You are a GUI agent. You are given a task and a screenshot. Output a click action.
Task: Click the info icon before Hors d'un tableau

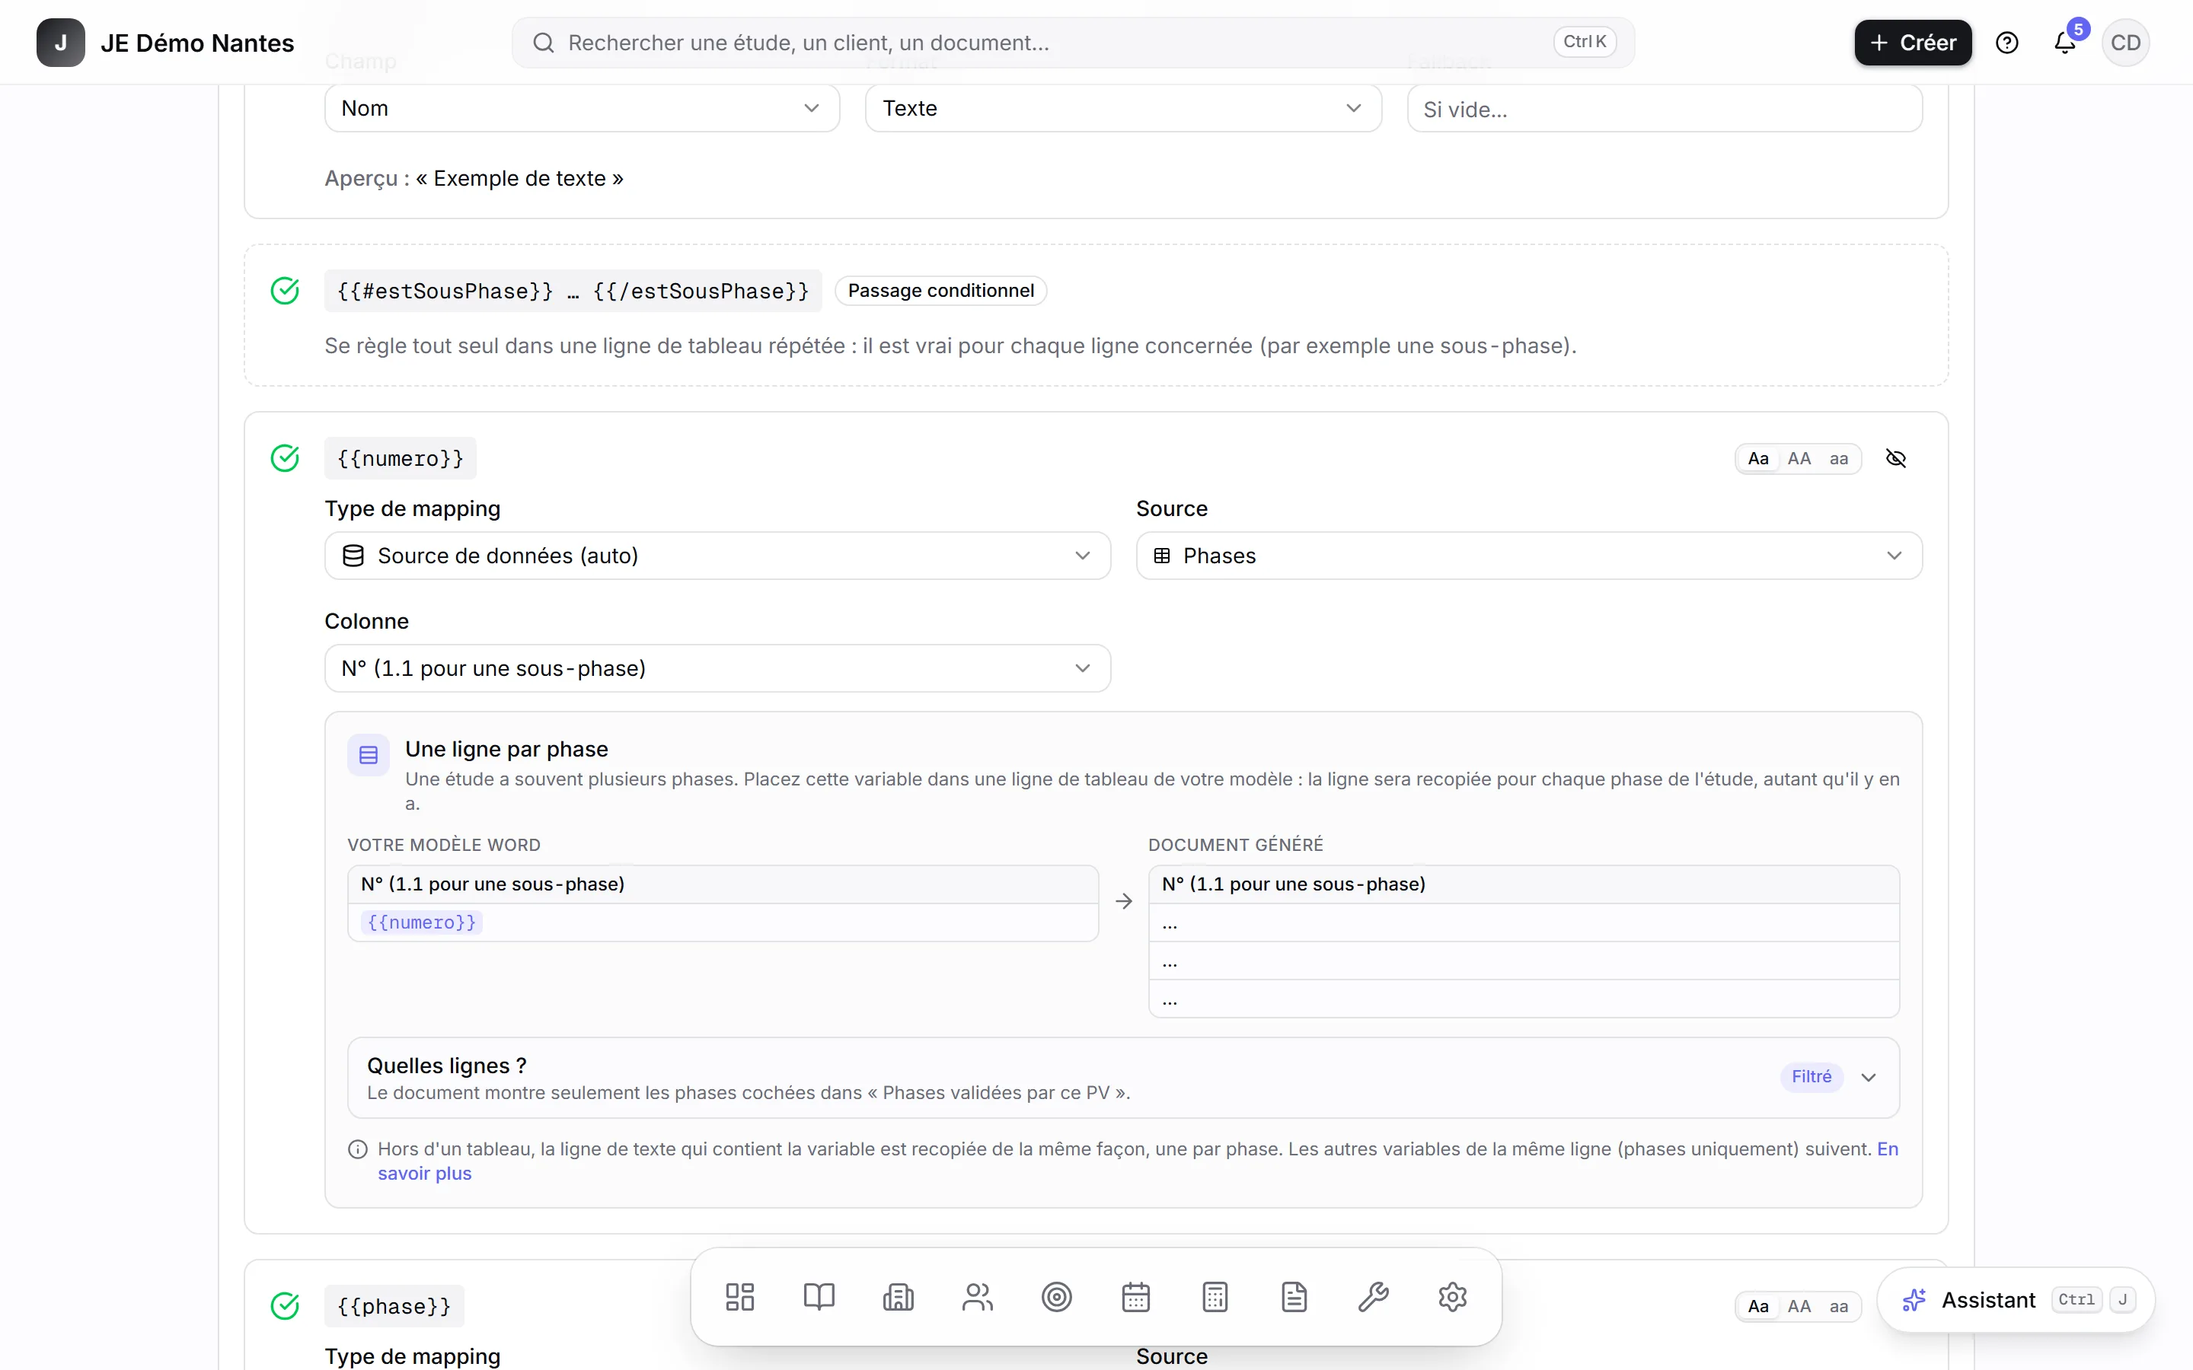pos(358,1149)
